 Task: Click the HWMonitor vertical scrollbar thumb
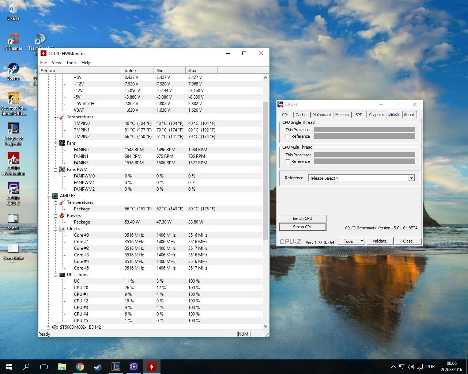tap(265, 171)
